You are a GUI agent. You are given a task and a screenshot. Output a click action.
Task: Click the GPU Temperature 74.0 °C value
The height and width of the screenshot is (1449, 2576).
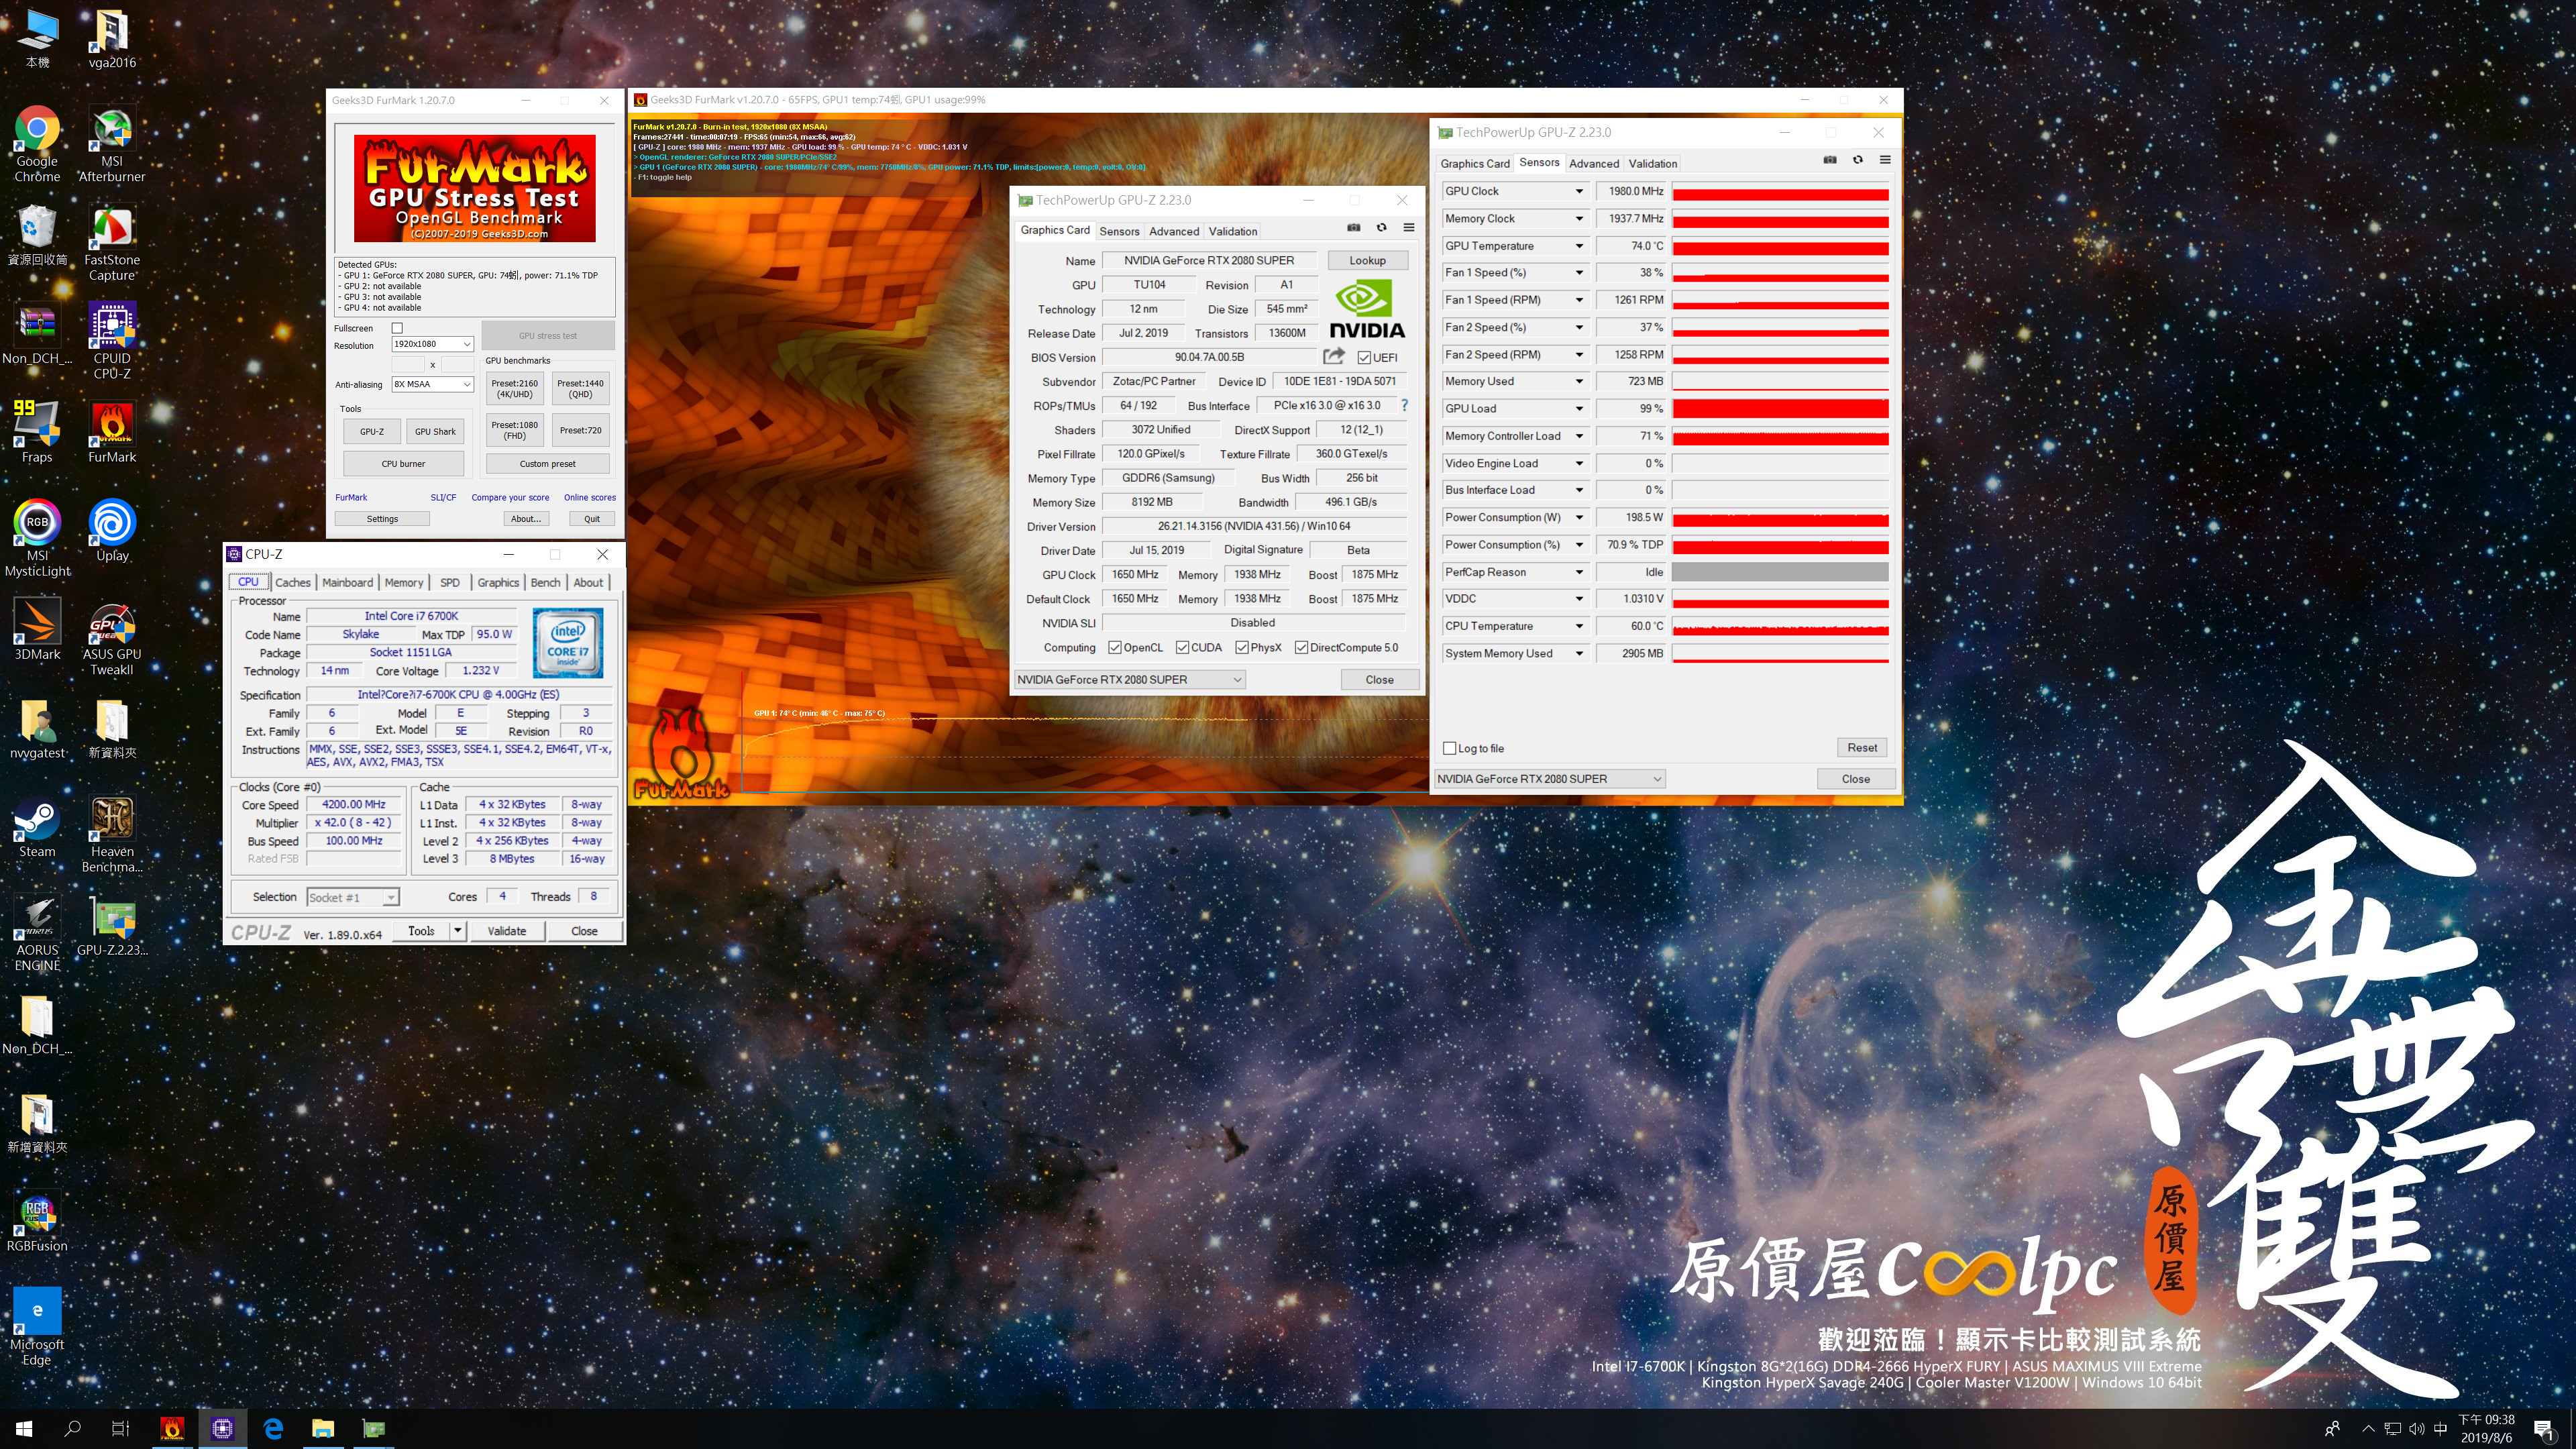click(1631, 246)
